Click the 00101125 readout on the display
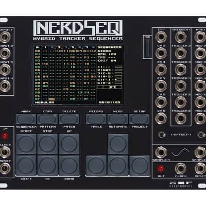 coord(110,102)
